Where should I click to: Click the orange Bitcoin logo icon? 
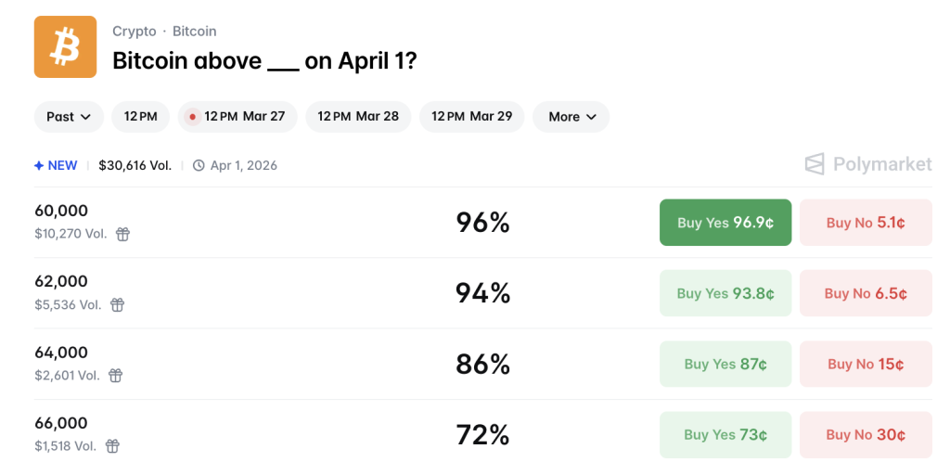point(65,46)
